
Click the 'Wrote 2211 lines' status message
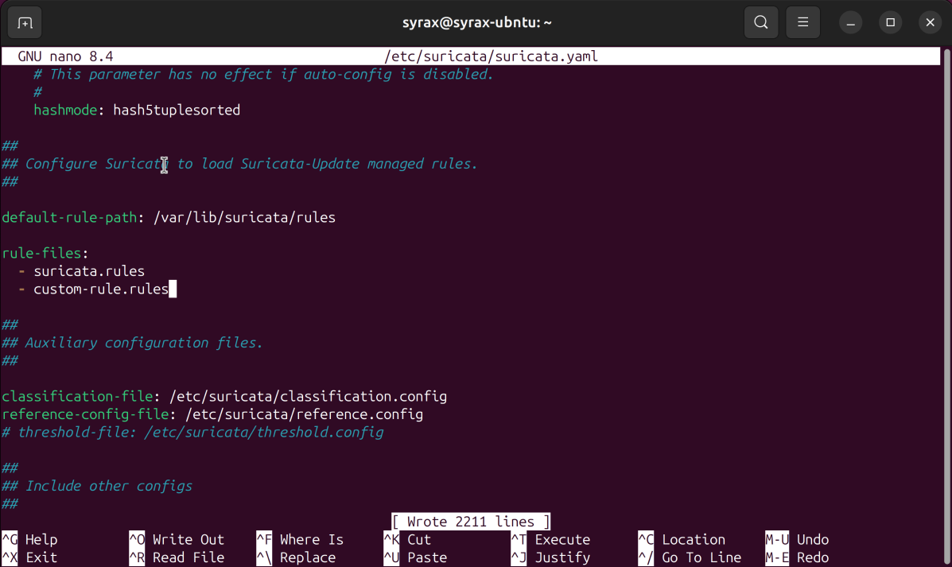(470, 521)
